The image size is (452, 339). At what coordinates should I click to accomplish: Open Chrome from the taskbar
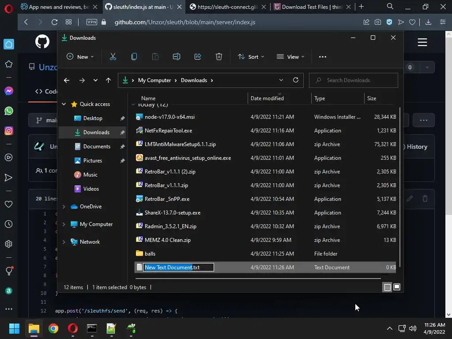[53, 328]
